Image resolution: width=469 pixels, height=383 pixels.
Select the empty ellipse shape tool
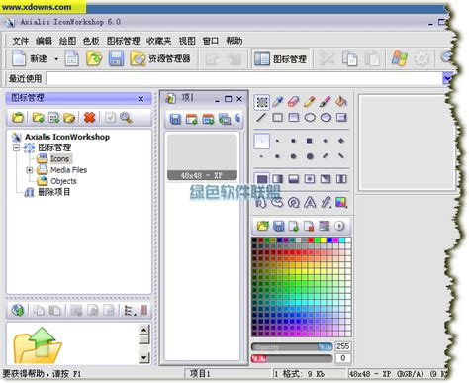pyautogui.click(x=310, y=118)
